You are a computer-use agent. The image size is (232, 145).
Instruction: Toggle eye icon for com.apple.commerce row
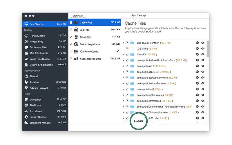click(x=203, y=101)
